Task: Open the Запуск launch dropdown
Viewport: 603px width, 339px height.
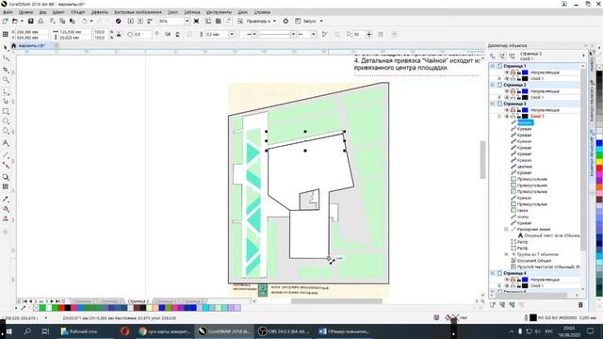Action: click(x=321, y=21)
